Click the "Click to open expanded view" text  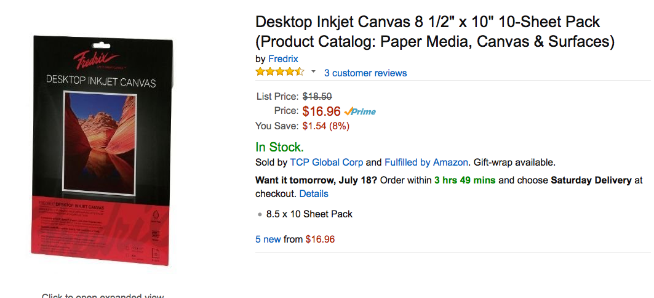[103, 296]
